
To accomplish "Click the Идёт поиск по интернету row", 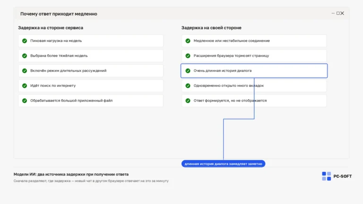I will 91,85.
